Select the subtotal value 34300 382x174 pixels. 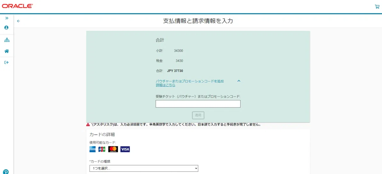point(179,51)
